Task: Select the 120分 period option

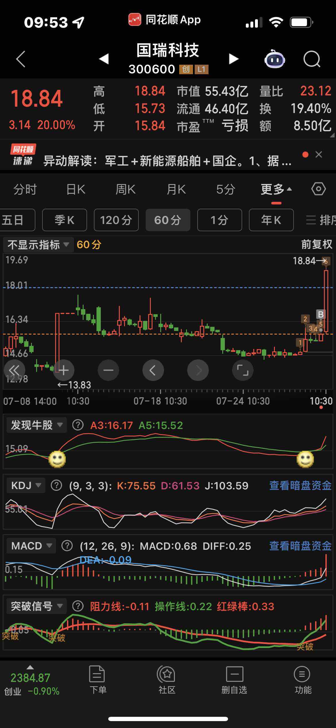Action: (x=116, y=220)
